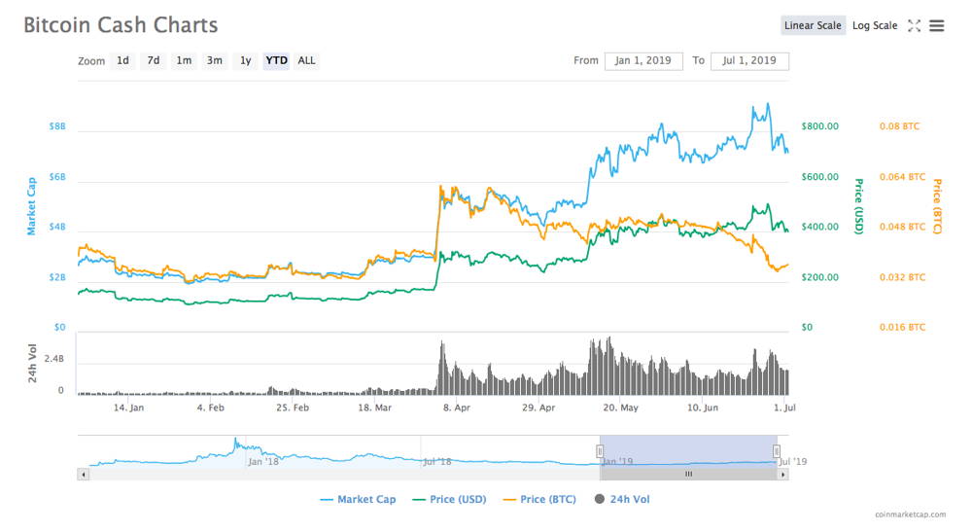The height and width of the screenshot is (532, 972).
Task: Click the 0.08 BTC axis label
Action: [899, 126]
